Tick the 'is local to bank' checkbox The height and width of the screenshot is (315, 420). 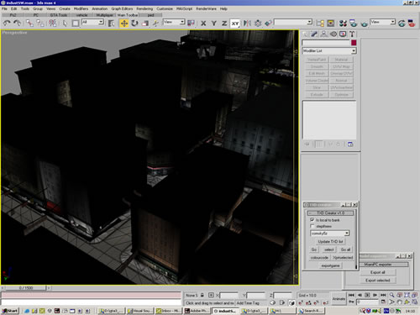click(312, 220)
